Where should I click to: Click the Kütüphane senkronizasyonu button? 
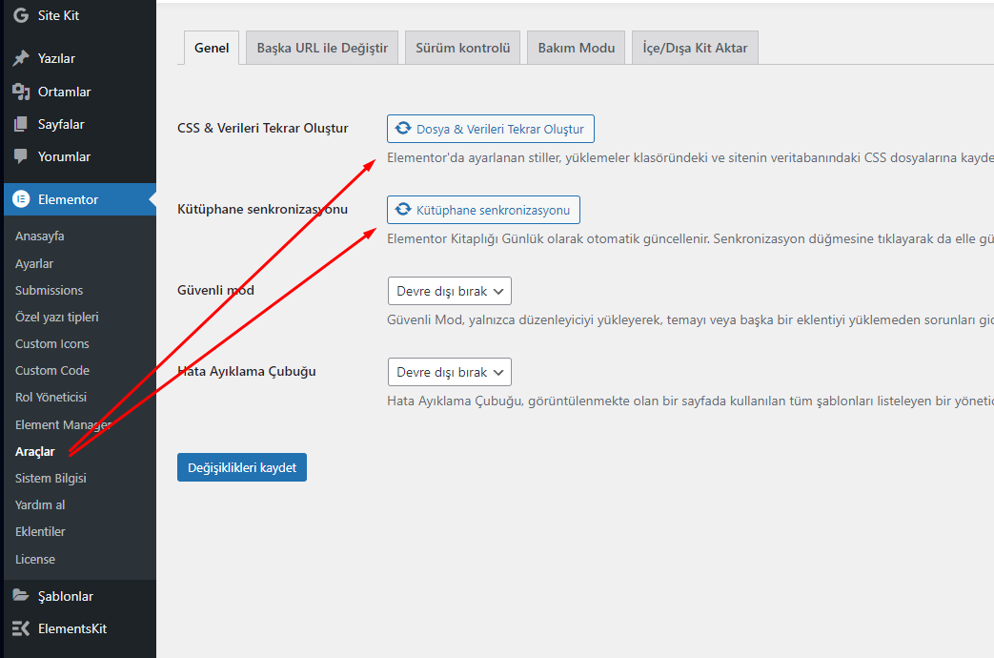(484, 210)
